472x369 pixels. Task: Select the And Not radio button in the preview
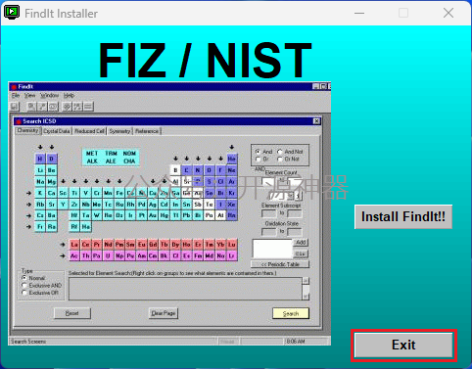coord(280,152)
